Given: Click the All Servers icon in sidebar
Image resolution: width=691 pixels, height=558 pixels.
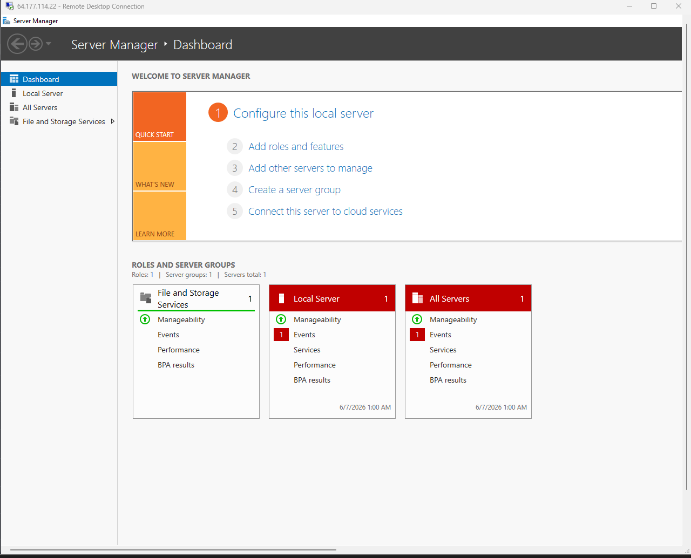Looking at the screenshot, I should [x=14, y=107].
